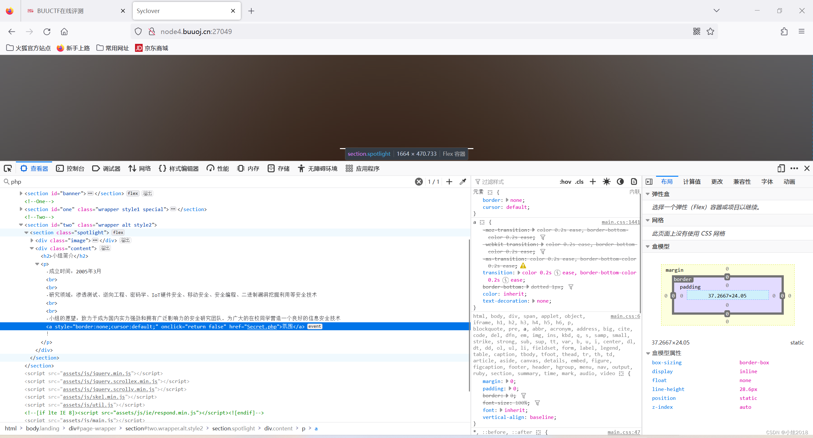The width and height of the screenshot is (813, 438).
Task: Open the Compatibility (兼容性) tab
Action: click(742, 182)
